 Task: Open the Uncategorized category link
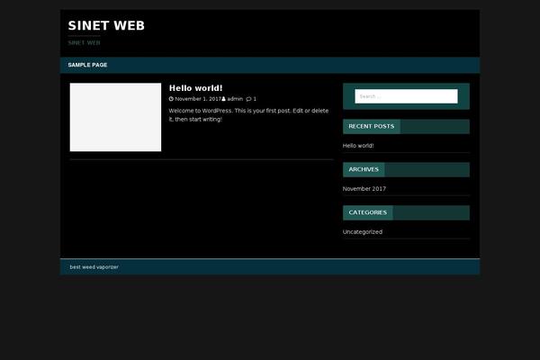(x=363, y=232)
